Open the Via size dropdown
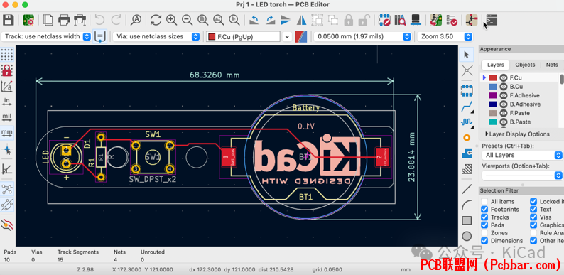 156,36
